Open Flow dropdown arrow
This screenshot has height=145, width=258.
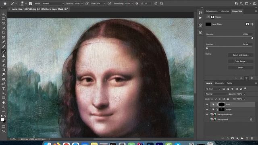(104, 4)
